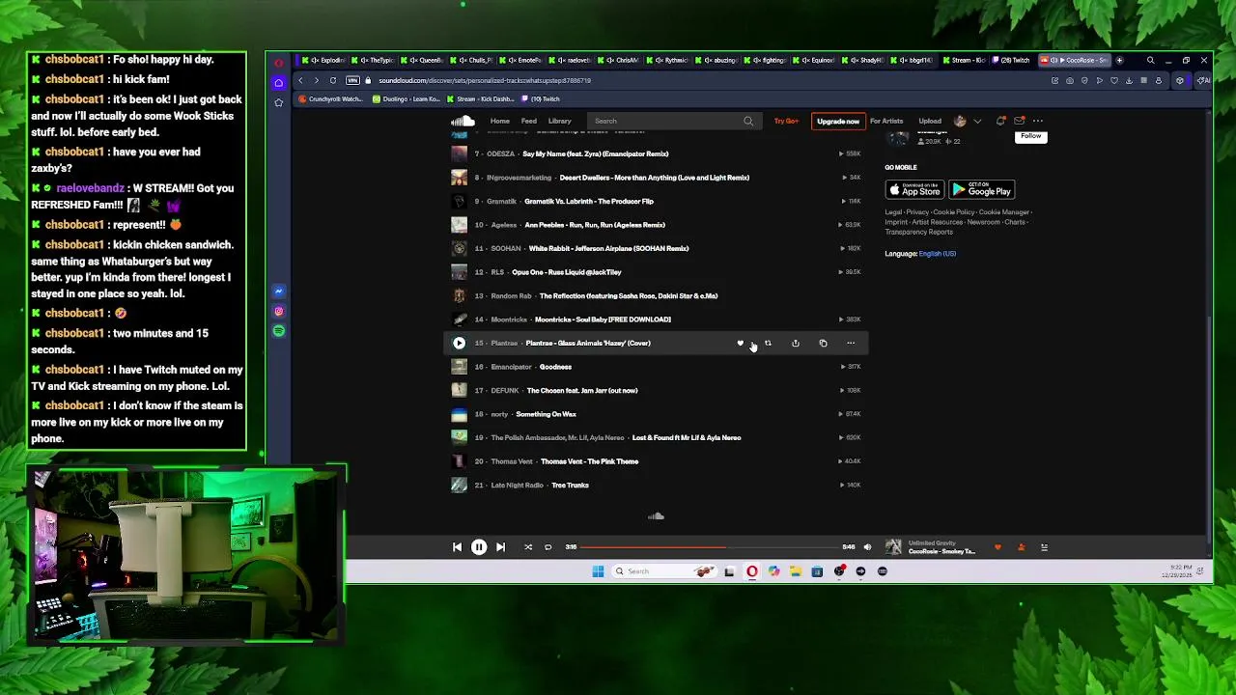Toggle shuffle in the player bar
Viewport: 1236px width, 695px height.
click(x=528, y=547)
